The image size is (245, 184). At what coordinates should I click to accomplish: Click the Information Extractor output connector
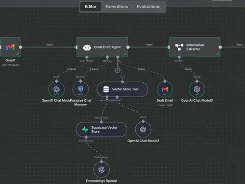(220, 47)
